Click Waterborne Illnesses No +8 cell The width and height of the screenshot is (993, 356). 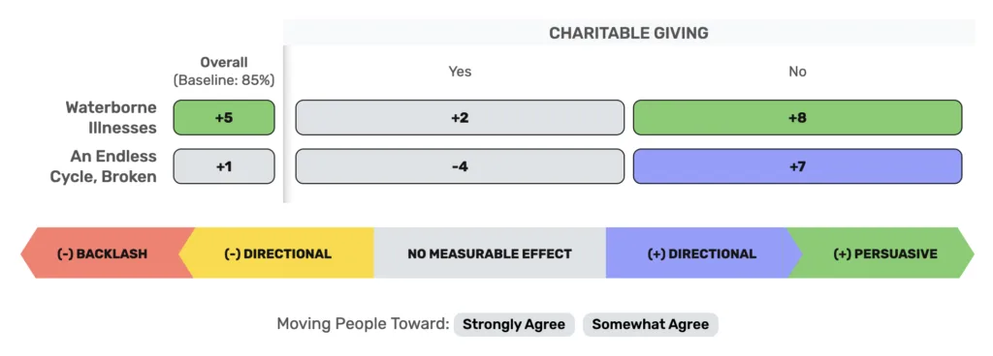pos(797,117)
